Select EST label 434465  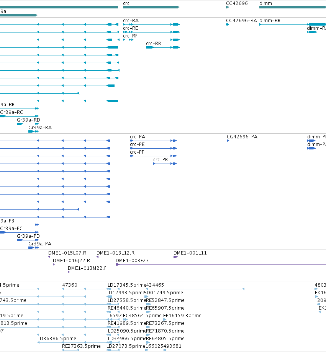tap(155, 285)
